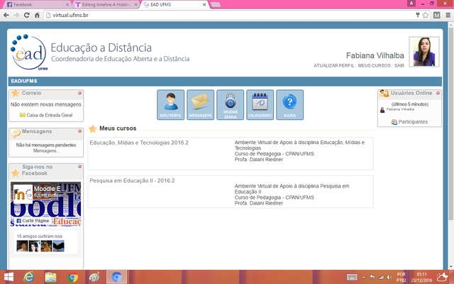
Task: Click MEUS CURSOS link
Action: [374, 66]
